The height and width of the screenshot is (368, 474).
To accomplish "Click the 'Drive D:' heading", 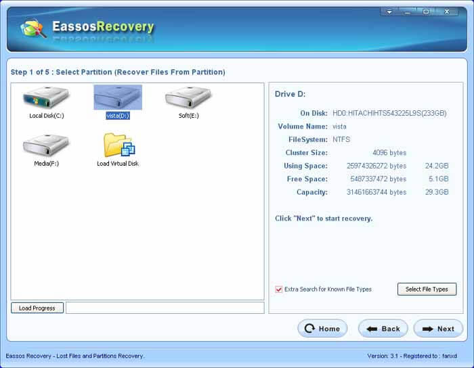I will [x=290, y=94].
